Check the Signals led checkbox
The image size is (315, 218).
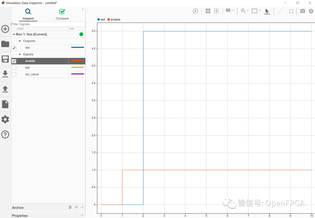[x=14, y=68]
